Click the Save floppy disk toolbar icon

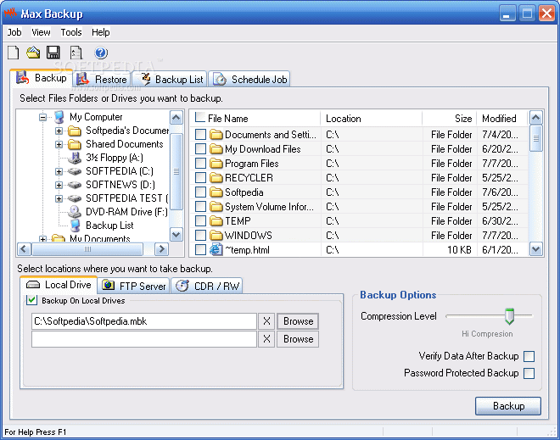(x=53, y=53)
